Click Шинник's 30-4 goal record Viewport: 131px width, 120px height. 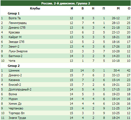117,70
